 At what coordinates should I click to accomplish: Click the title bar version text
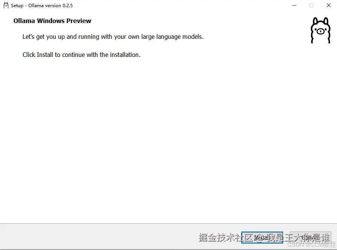[41, 5]
